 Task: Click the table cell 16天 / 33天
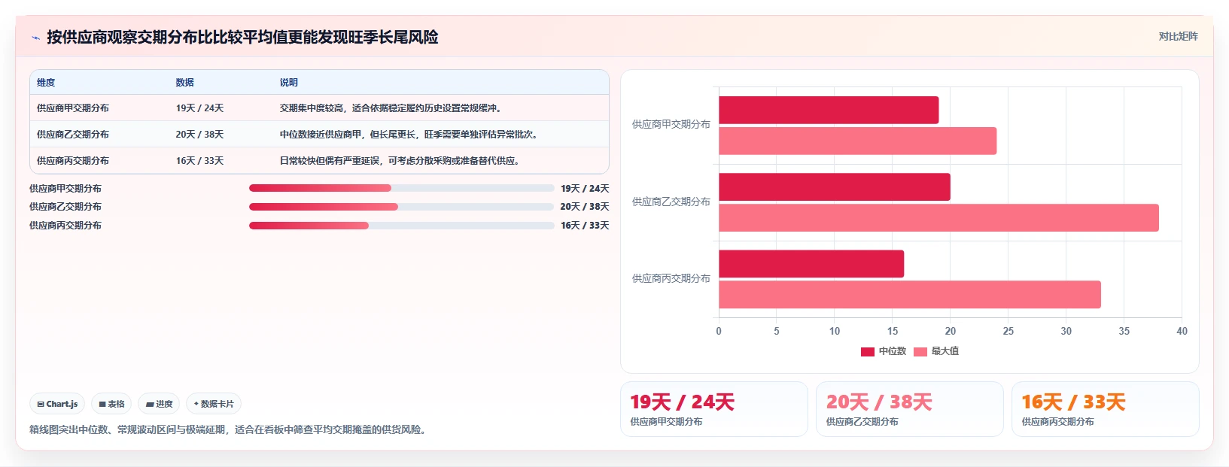(x=199, y=161)
